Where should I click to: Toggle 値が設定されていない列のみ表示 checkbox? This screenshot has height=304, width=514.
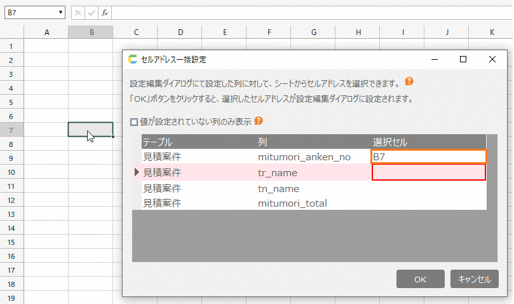(x=134, y=121)
